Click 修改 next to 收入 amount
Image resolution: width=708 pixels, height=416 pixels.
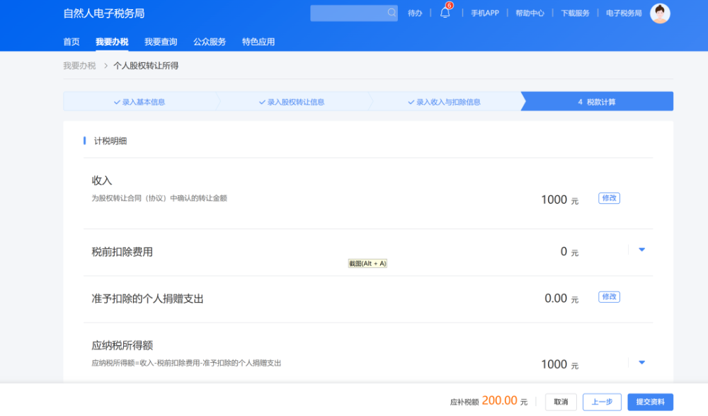(x=609, y=198)
